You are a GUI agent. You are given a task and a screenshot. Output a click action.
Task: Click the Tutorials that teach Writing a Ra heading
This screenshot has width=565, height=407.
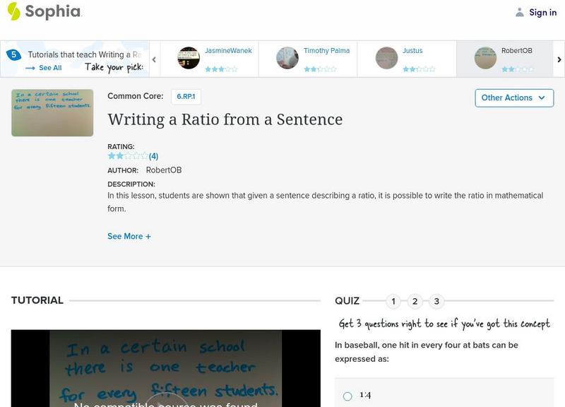[85, 55]
